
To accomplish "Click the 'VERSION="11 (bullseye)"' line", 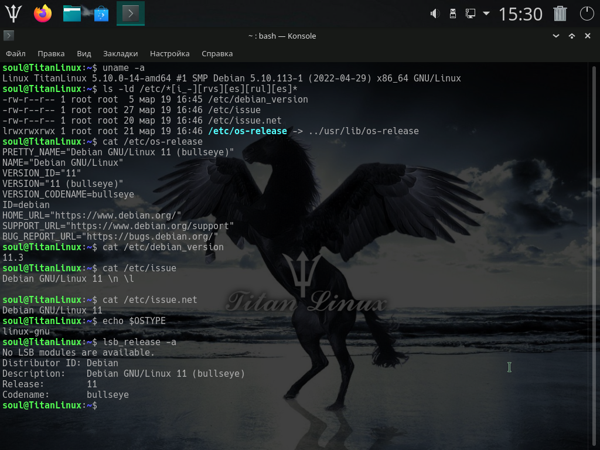I will coord(63,184).
